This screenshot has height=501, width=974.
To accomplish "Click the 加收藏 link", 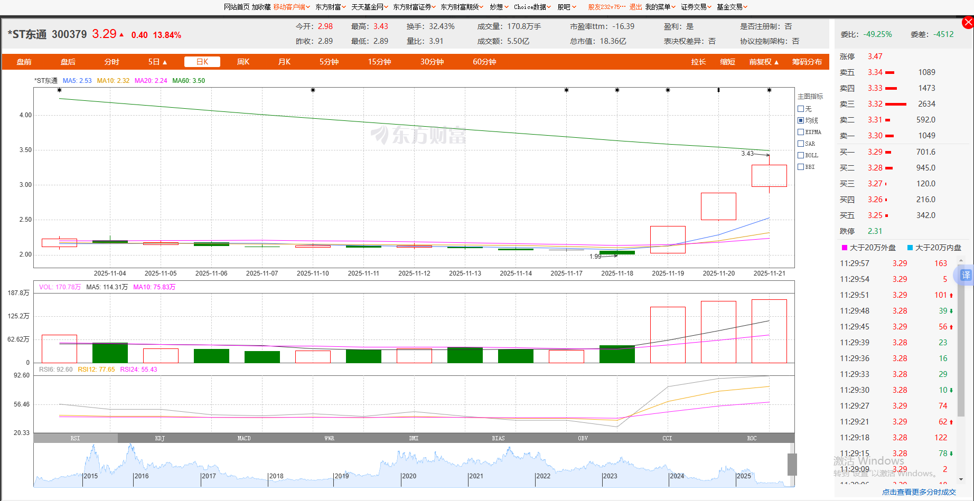I will [x=261, y=7].
